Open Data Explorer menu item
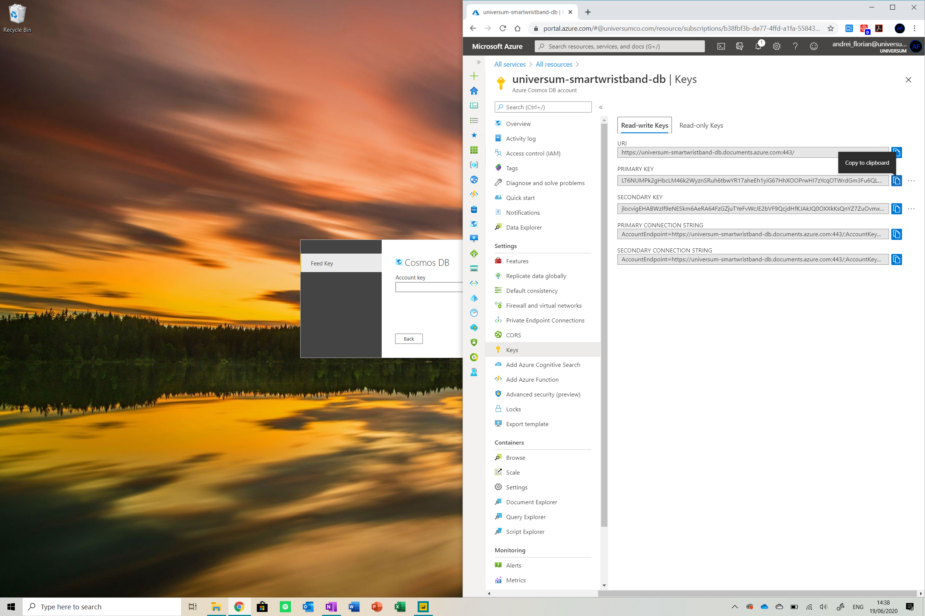 523,227
